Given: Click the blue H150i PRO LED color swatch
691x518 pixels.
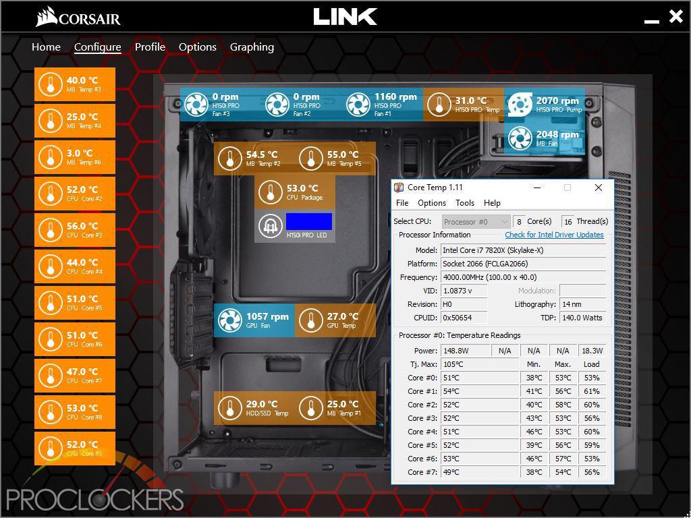Looking at the screenshot, I should coord(309,221).
